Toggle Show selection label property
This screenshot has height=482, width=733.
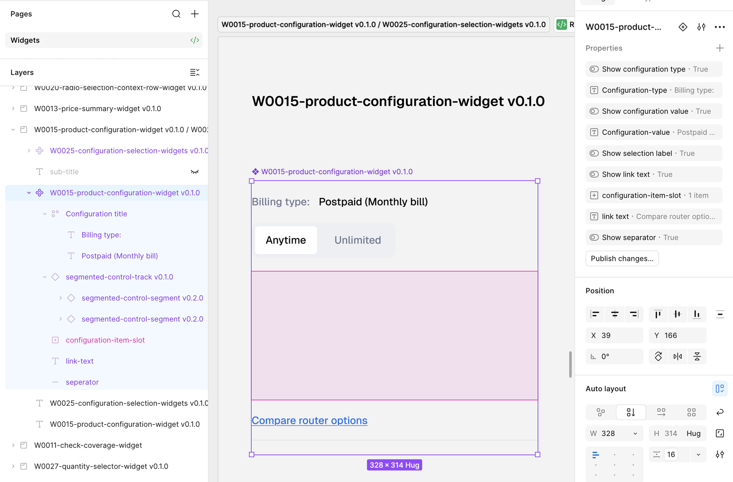[594, 153]
